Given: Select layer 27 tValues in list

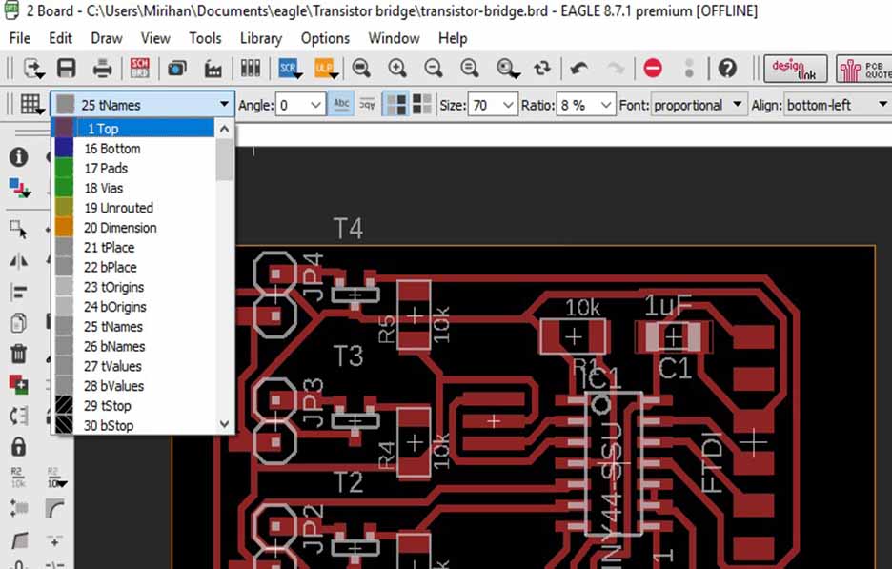Looking at the screenshot, I should [x=133, y=366].
